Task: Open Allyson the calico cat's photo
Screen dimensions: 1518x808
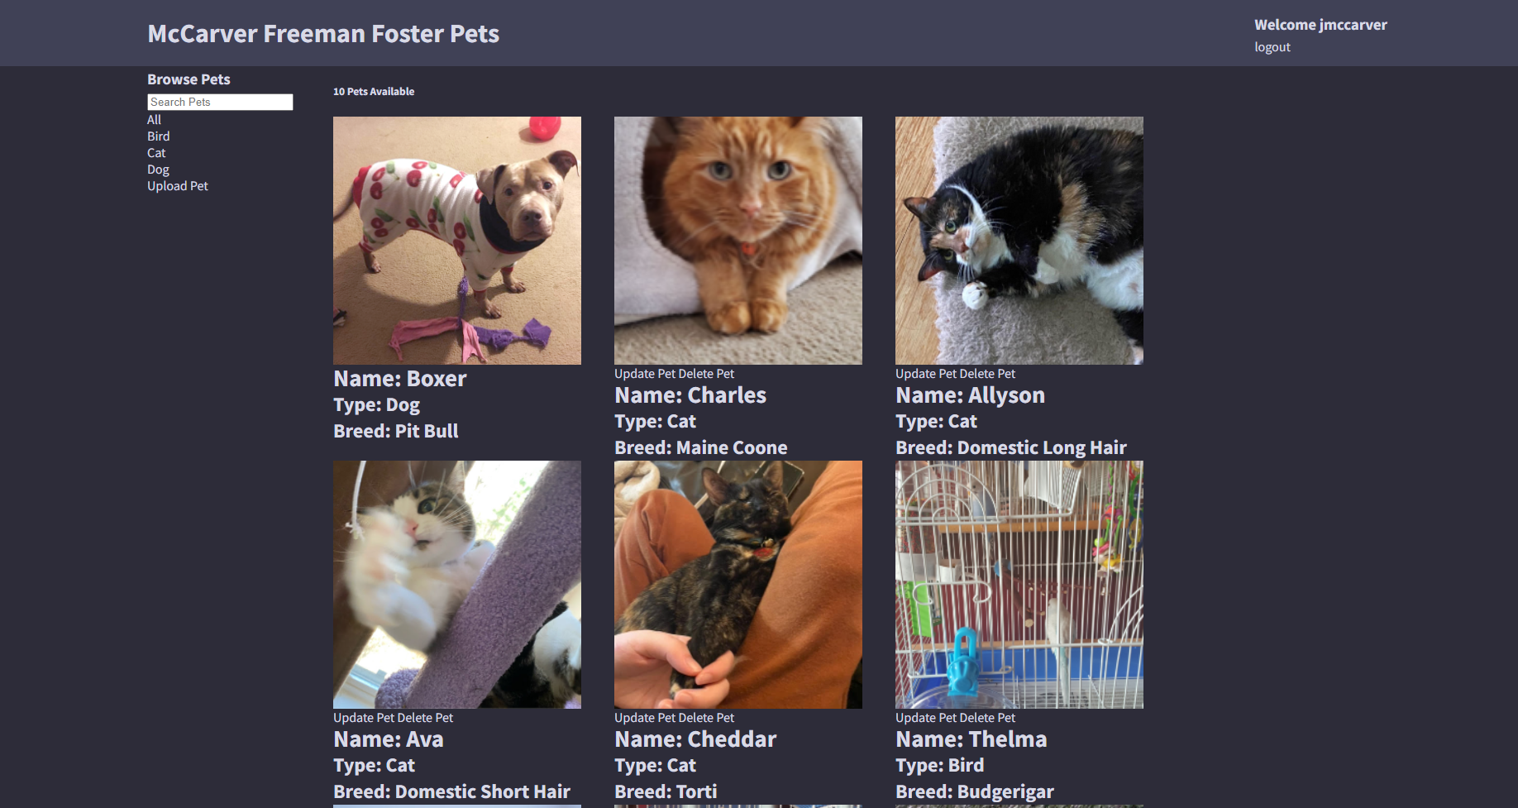Action: click(x=1019, y=241)
